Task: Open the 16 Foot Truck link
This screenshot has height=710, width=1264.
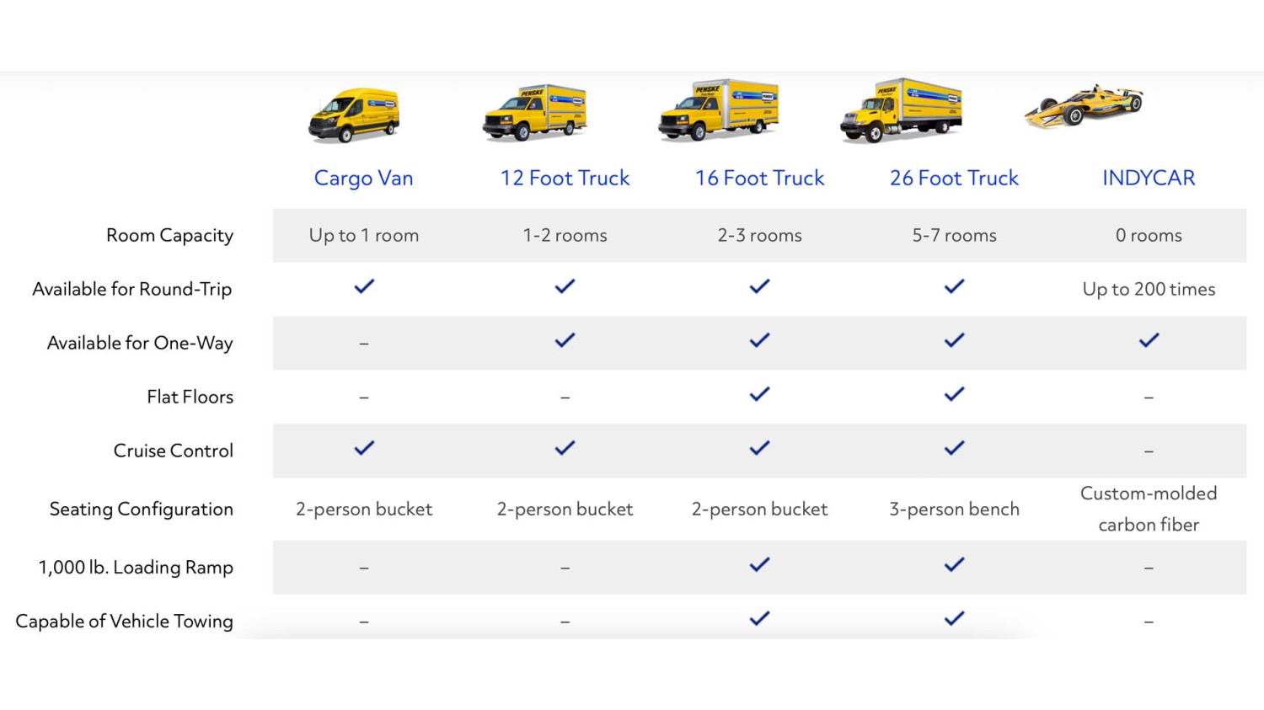Action: click(759, 178)
